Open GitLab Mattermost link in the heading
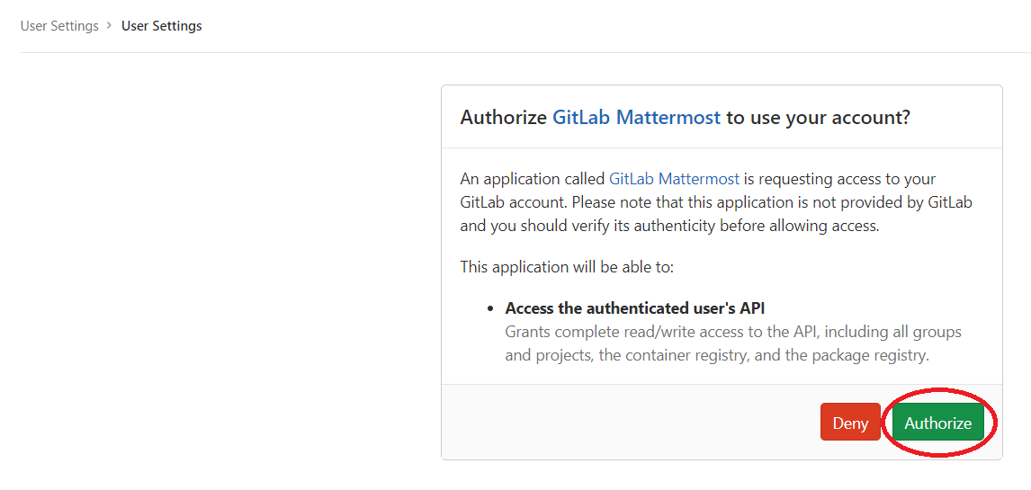This screenshot has height=490, width=1031. pos(636,118)
